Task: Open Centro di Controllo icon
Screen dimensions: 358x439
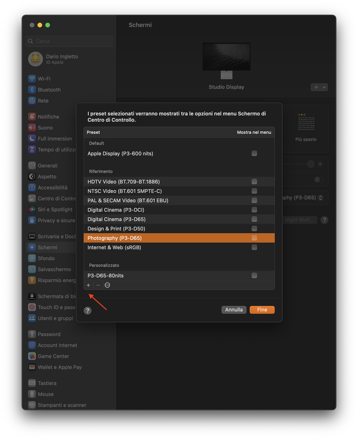Action: pyautogui.click(x=32, y=198)
